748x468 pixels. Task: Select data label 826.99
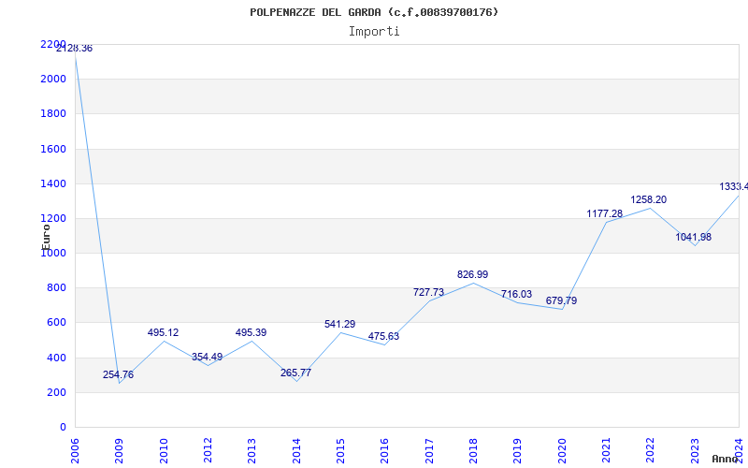point(473,275)
